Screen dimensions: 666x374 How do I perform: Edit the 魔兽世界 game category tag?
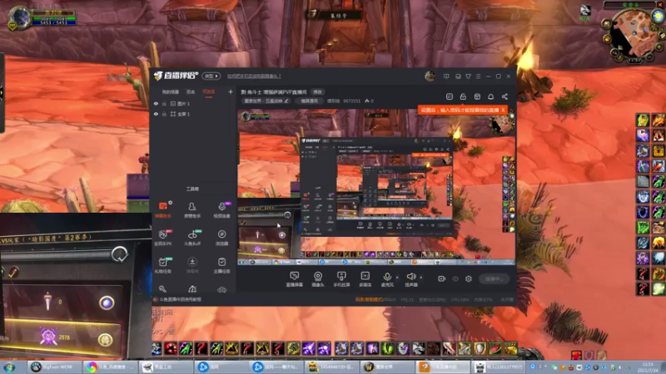(266, 101)
